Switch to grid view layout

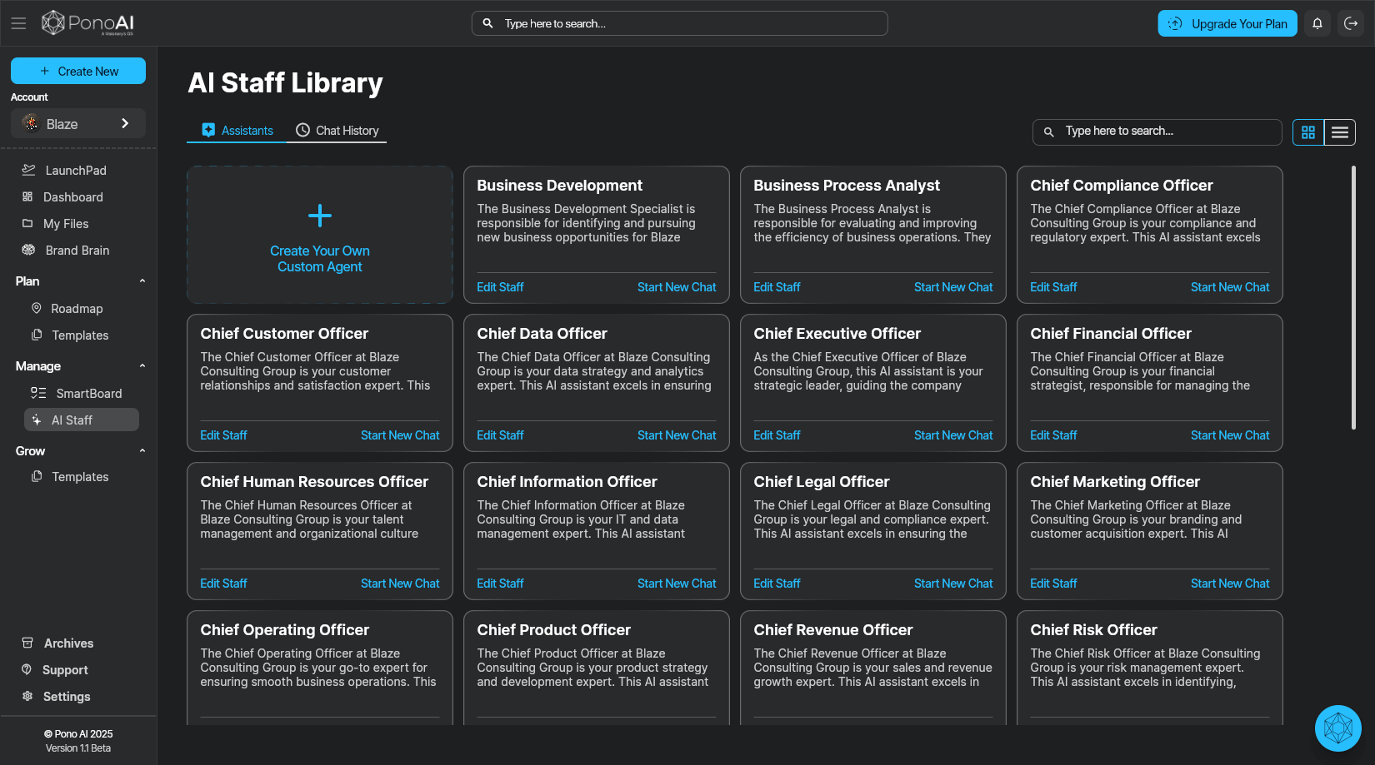(x=1308, y=132)
